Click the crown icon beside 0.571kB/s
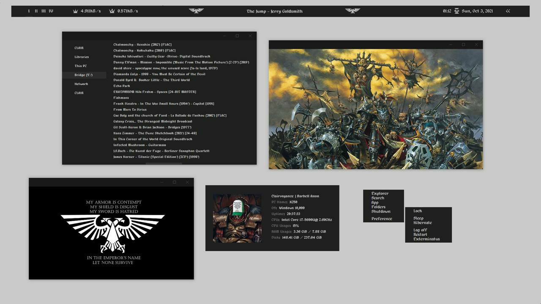This screenshot has height=304, width=541. (x=112, y=11)
